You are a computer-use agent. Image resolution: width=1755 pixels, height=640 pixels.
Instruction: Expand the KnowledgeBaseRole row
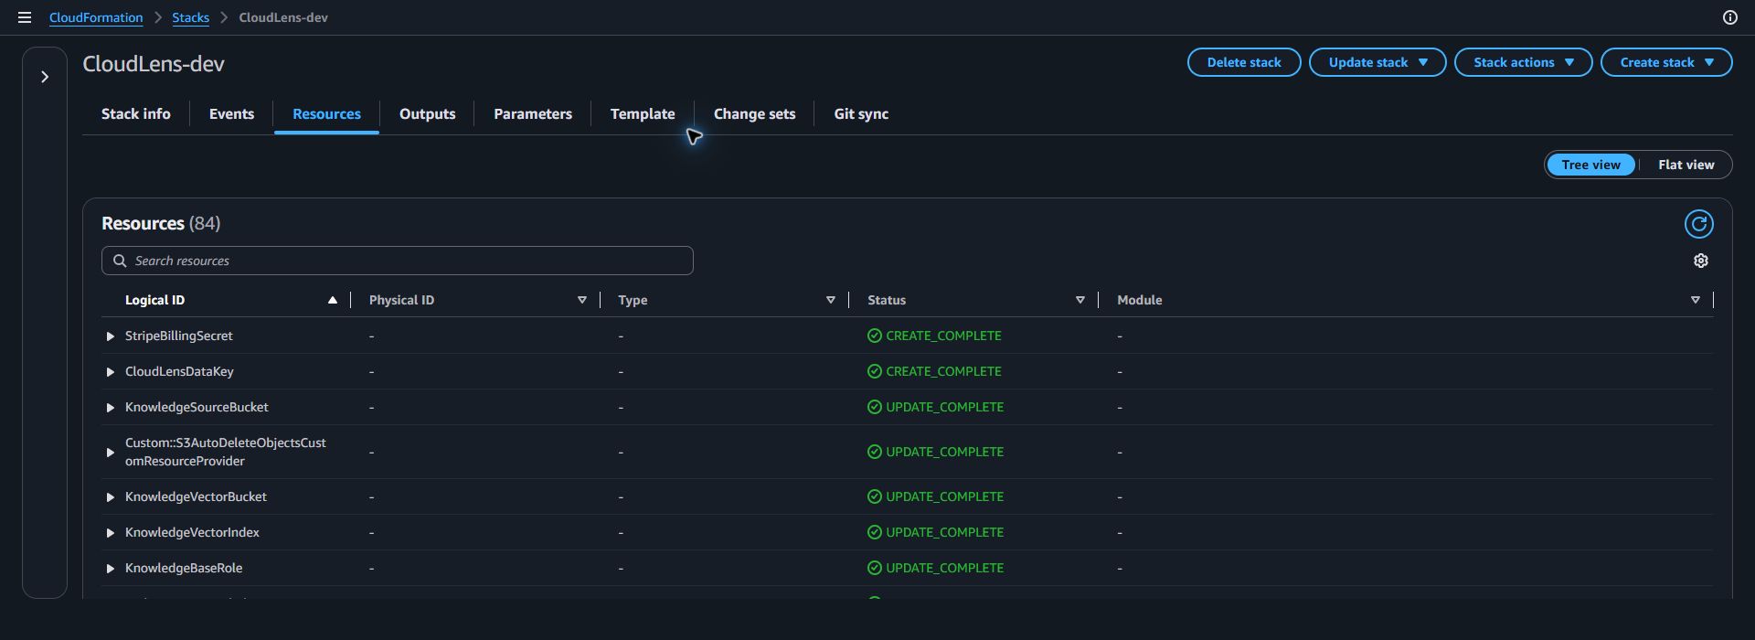click(x=111, y=569)
